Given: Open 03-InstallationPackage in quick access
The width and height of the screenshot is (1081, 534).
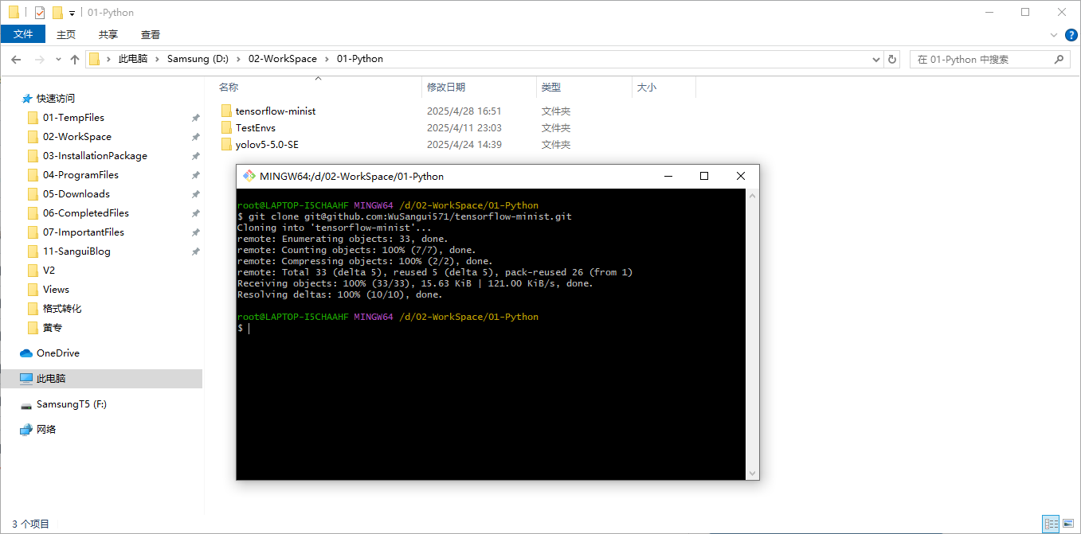Looking at the screenshot, I should coord(95,156).
